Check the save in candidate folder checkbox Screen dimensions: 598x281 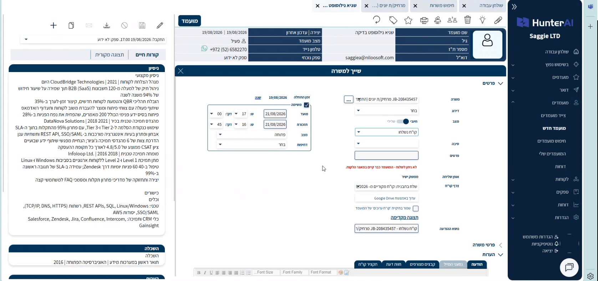click(415, 208)
